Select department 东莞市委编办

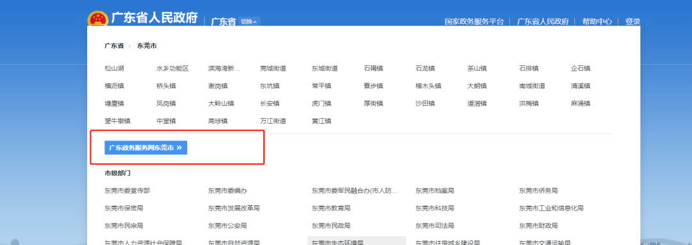(x=227, y=190)
